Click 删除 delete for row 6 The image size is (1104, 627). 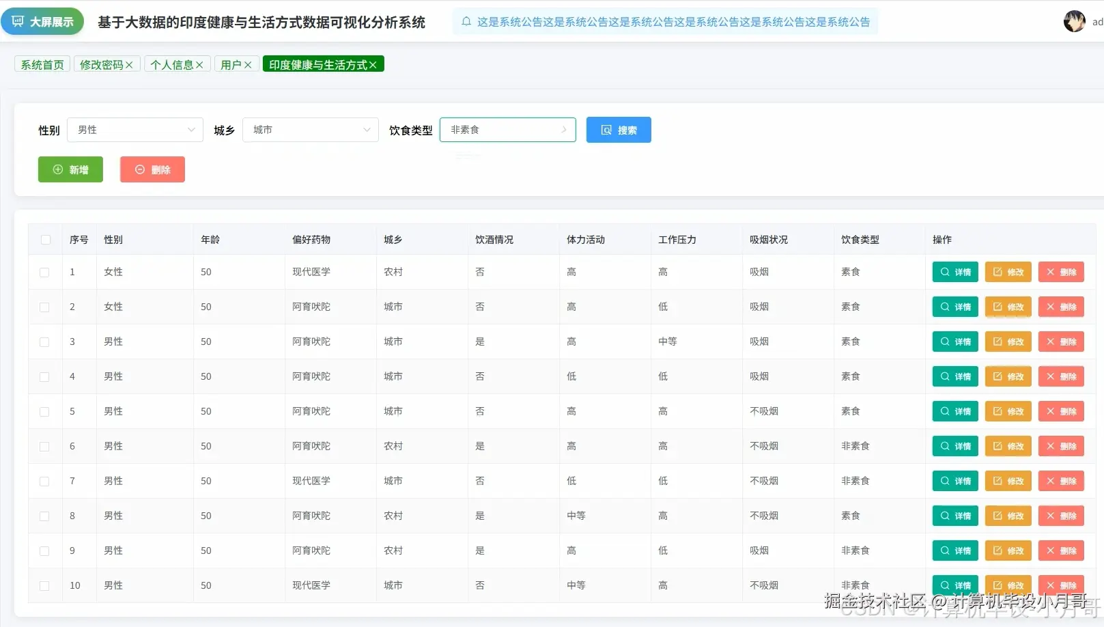(1061, 446)
